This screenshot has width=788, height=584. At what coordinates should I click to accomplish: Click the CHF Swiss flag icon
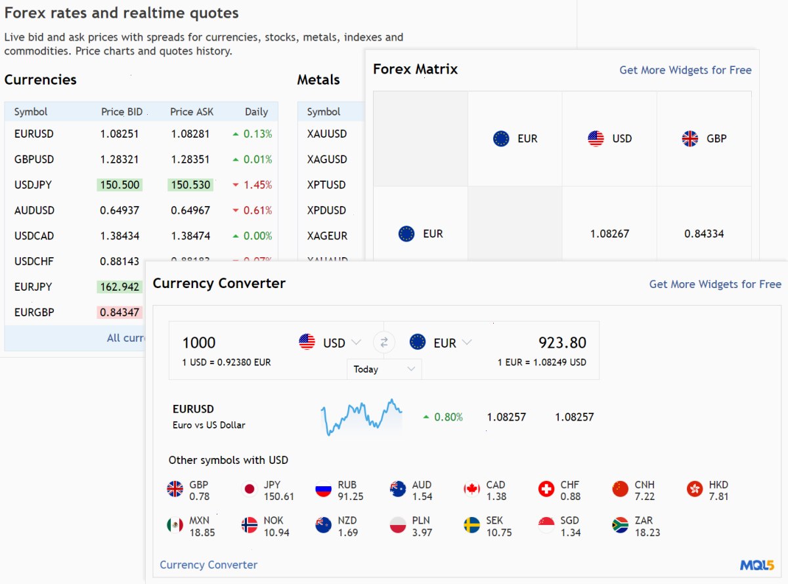click(546, 489)
